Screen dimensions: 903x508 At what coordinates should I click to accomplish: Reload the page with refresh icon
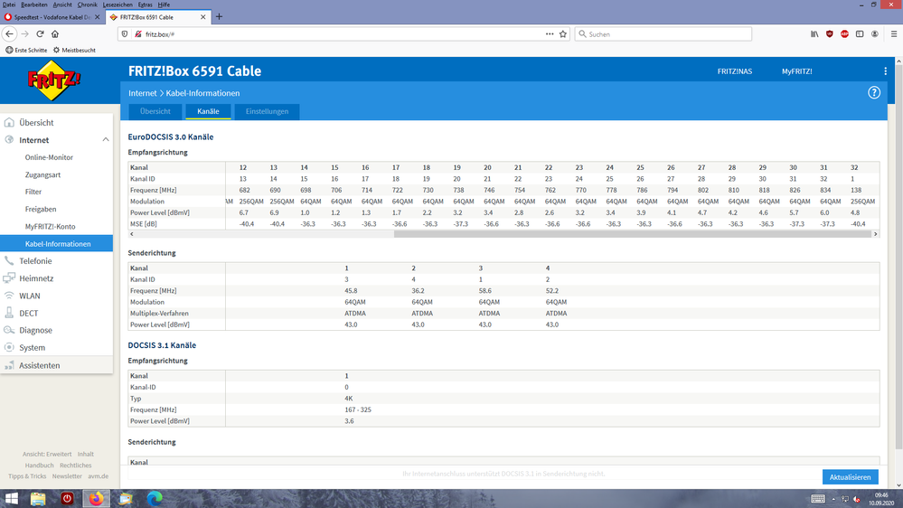(x=41, y=34)
